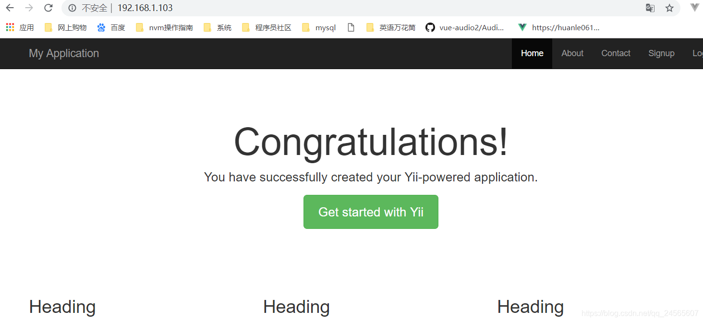Open the 网上购物 bookmark folder
This screenshot has height=322, width=703.
pyautogui.click(x=66, y=28)
